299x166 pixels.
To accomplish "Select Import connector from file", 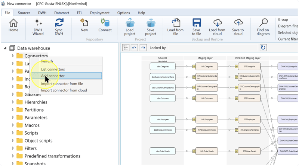I will click(x=67, y=84).
